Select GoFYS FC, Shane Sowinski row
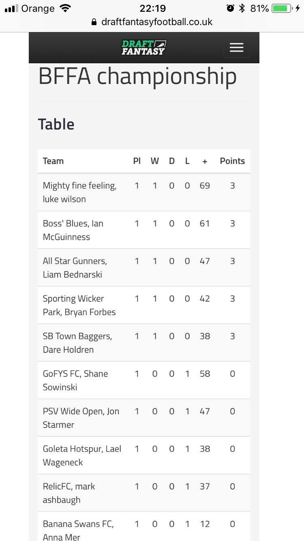Viewport: 304px width, 541px height. pos(144,380)
